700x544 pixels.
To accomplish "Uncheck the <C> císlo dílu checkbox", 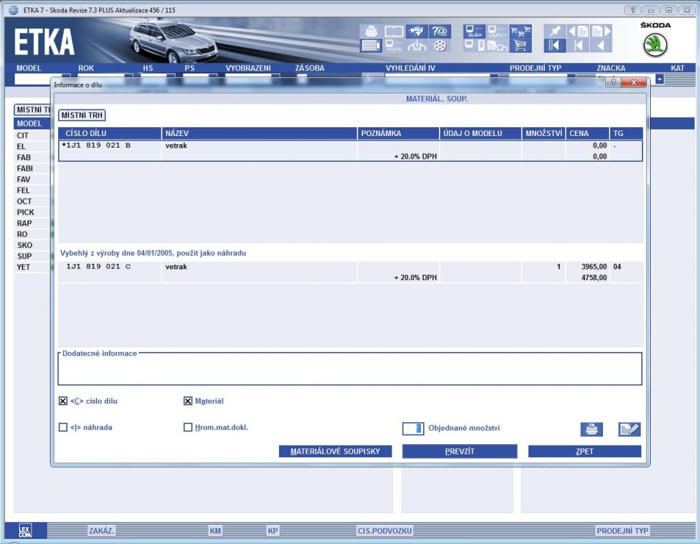I will [x=63, y=400].
